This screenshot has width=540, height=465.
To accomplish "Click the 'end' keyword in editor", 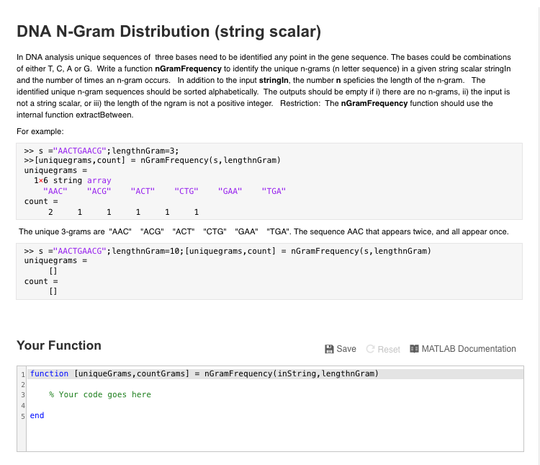I will [37, 415].
